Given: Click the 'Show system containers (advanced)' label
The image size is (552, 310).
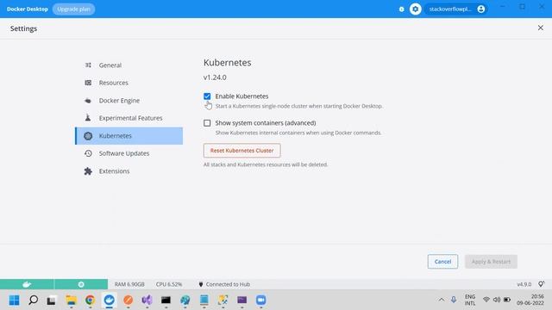Looking at the screenshot, I should point(266,123).
